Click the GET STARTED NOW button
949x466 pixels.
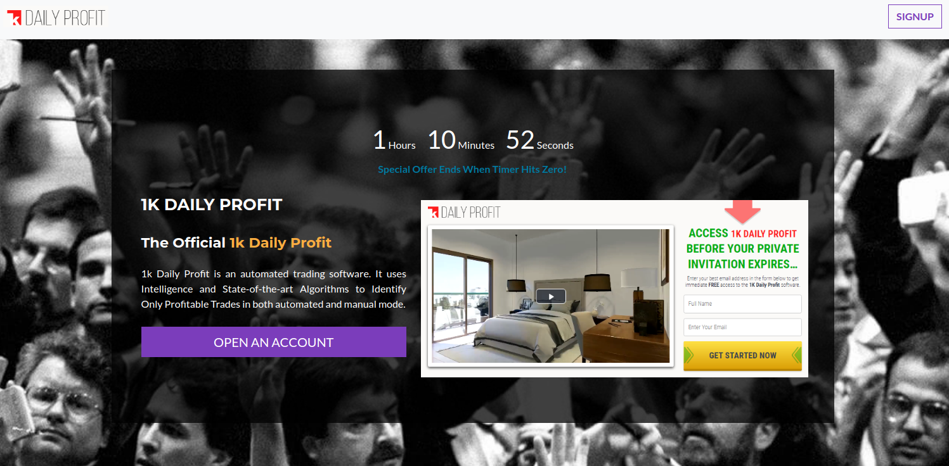pos(742,356)
